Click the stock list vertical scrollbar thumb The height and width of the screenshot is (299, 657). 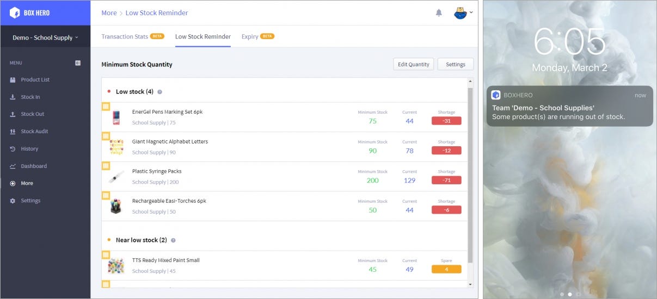[x=470, y=175]
